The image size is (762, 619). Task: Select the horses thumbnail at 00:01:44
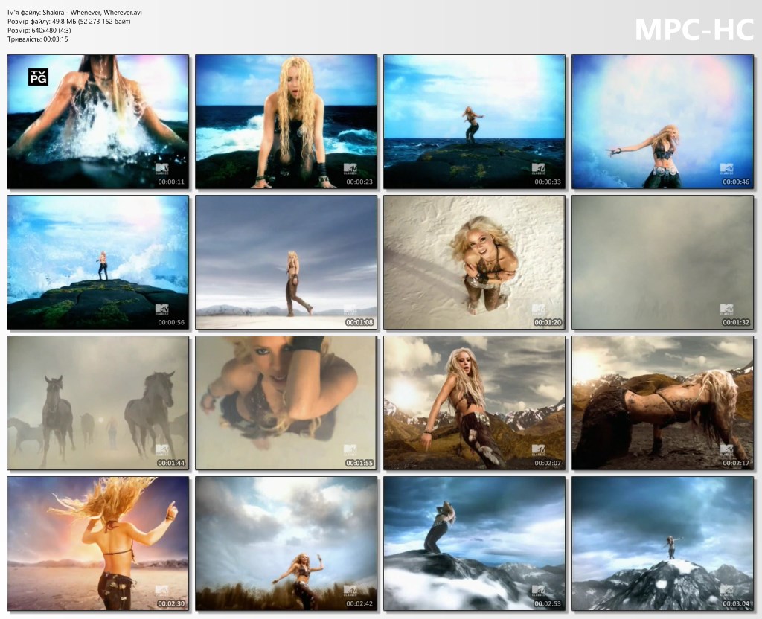[97, 402]
